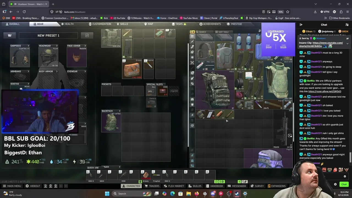Image resolution: width=352 pixels, height=198 pixels.
Task: Expand the Headwear slot menu
Action: [x=57, y=46]
